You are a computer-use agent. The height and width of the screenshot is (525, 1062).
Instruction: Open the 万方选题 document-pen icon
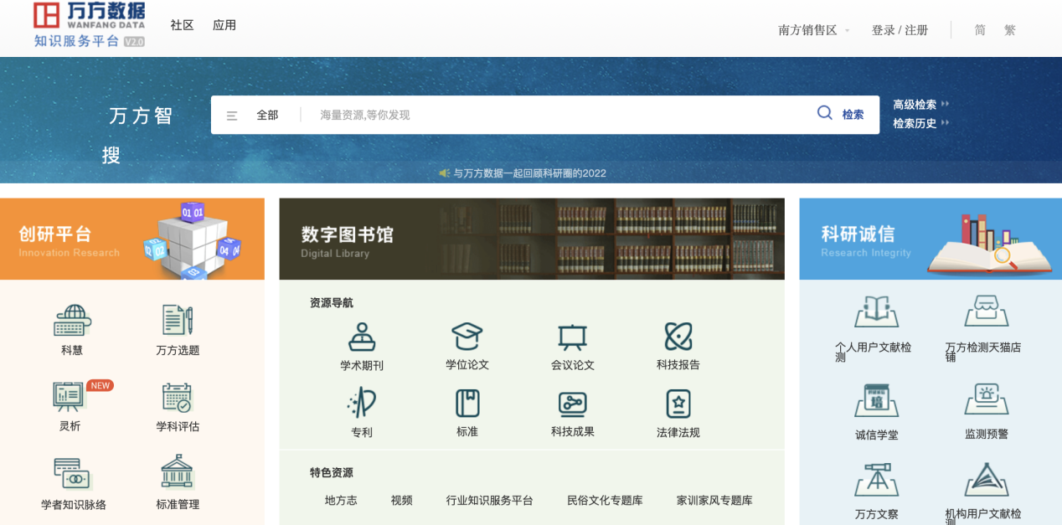pos(178,321)
